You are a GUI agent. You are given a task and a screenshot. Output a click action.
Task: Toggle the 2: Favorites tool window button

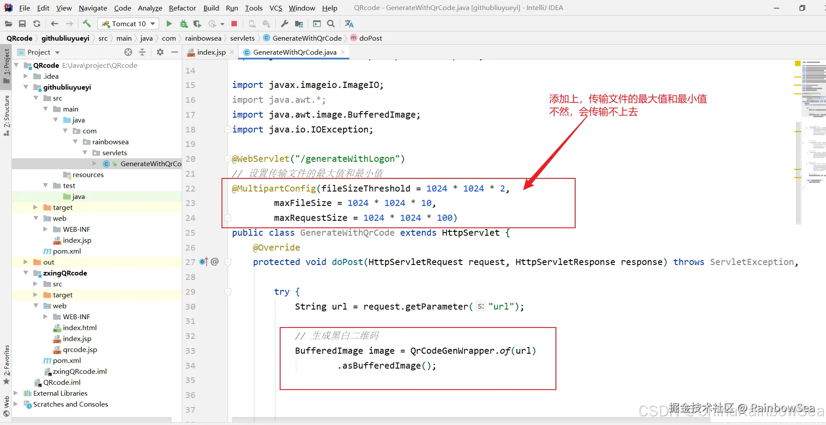point(7,365)
